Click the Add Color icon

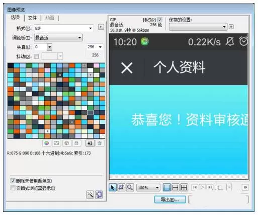click(x=90, y=143)
